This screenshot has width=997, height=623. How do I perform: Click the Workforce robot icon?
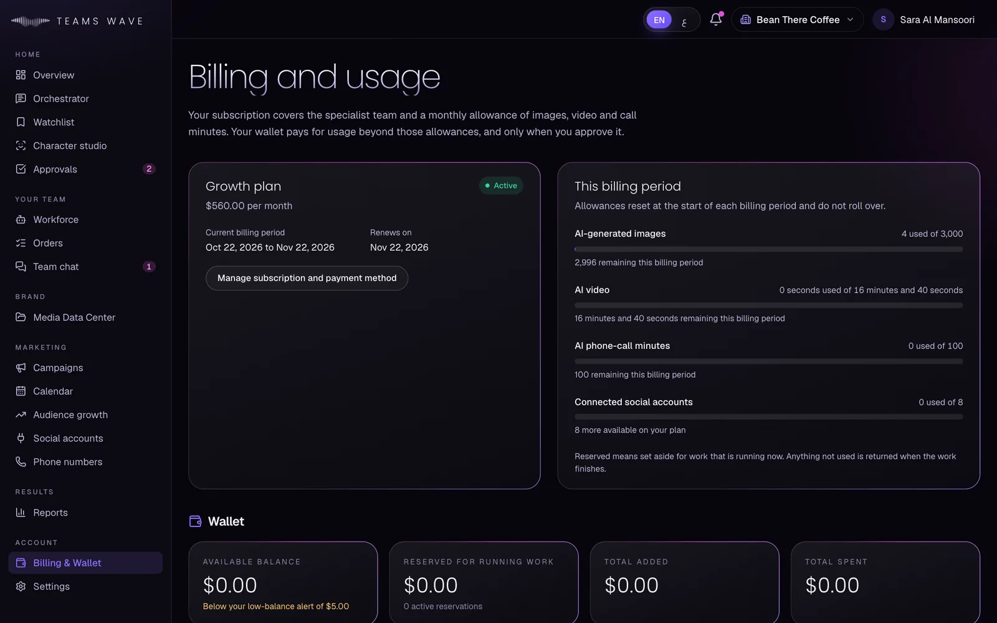(x=21, y=219)
